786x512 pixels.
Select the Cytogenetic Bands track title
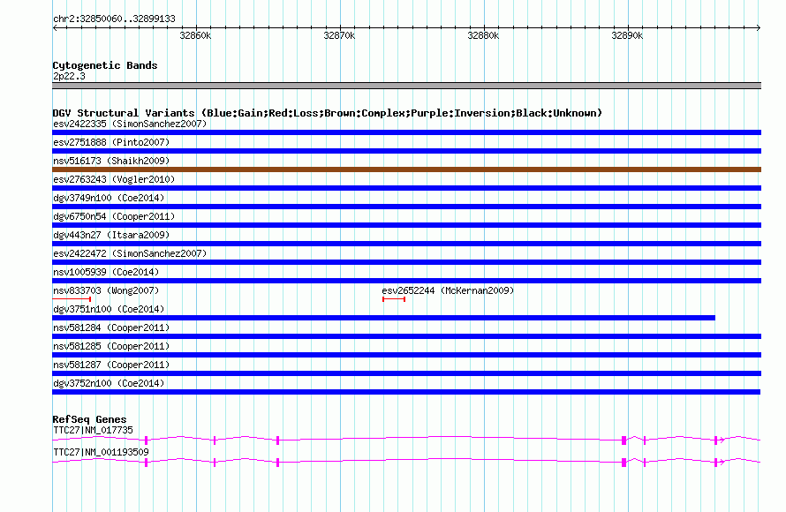[x=105, y=65]
